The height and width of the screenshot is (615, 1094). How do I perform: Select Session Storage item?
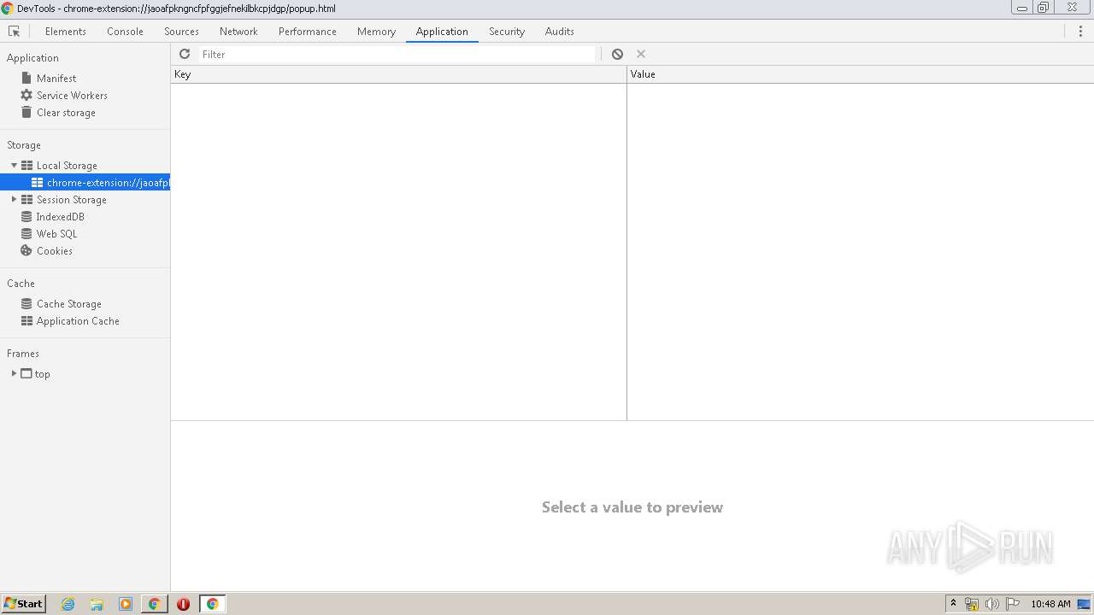(72, 199)
